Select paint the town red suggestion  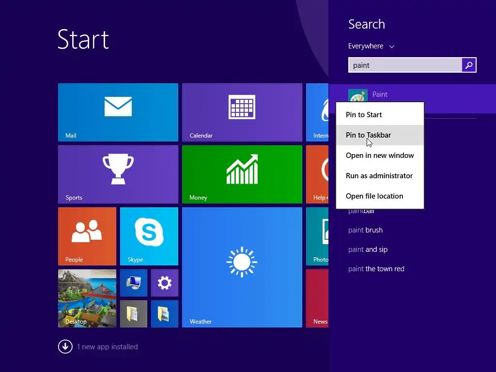point(376,268)
